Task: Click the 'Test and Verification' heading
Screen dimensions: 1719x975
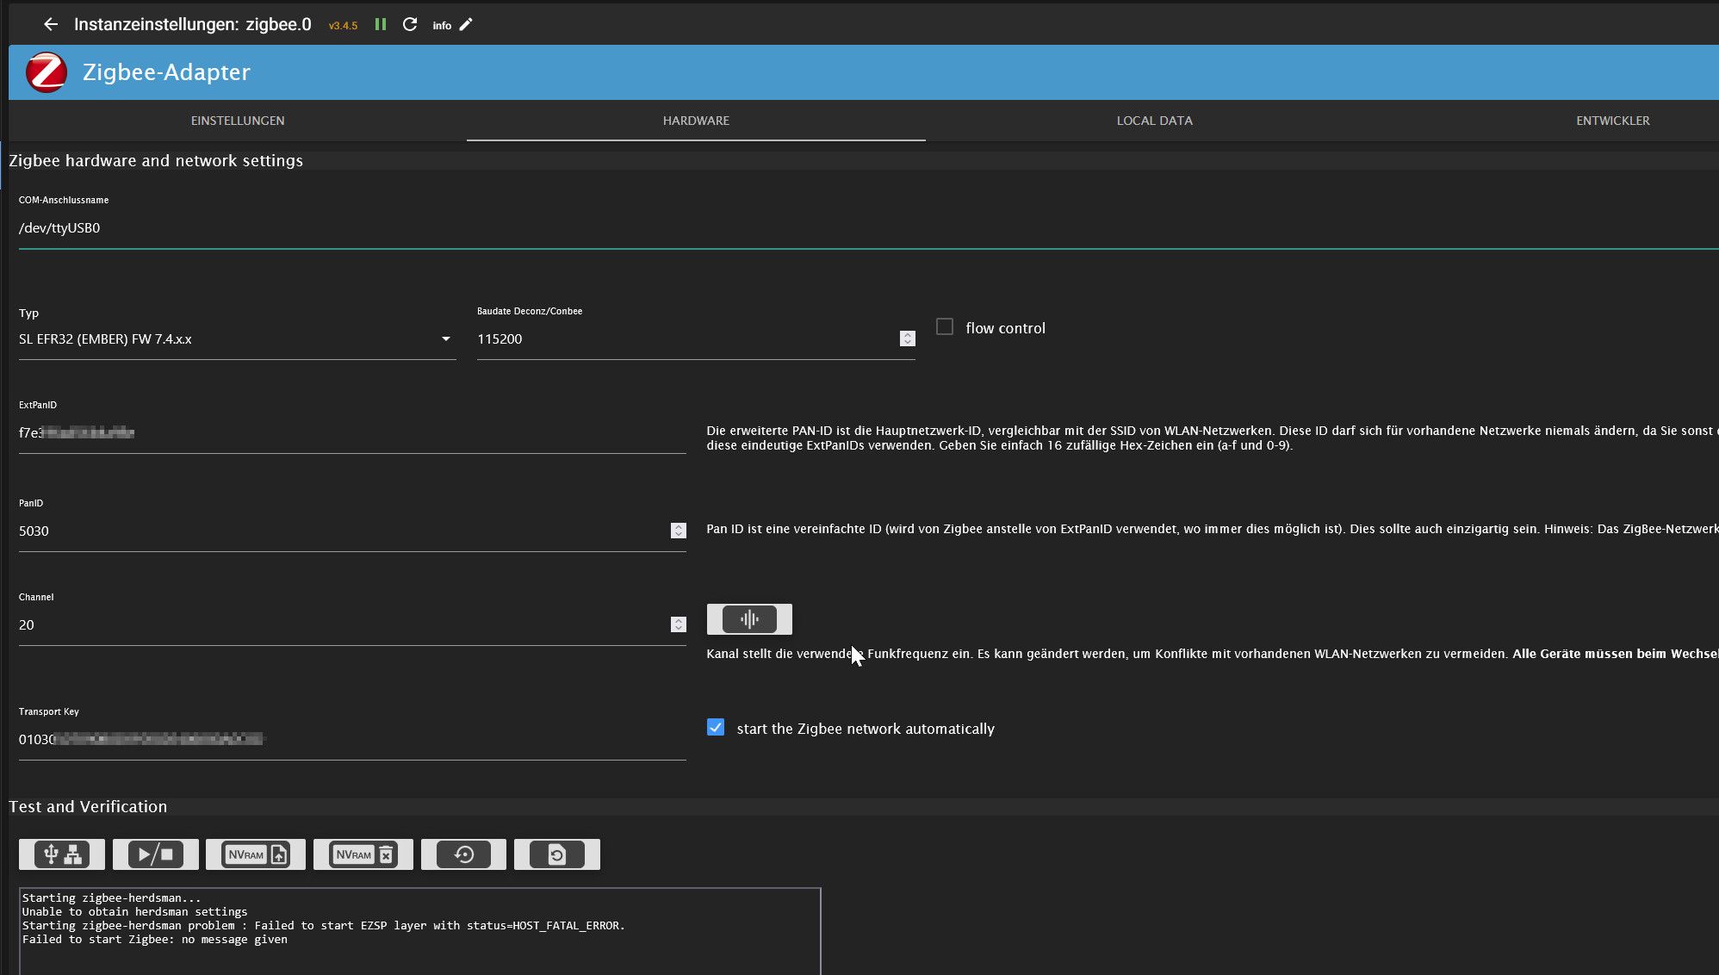Action: (x=88, y=807)
